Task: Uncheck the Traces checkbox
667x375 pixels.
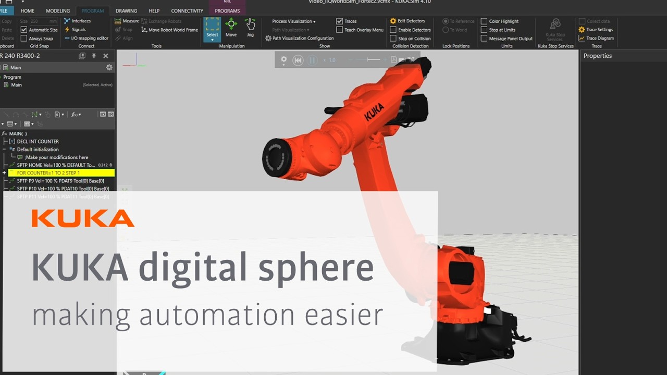Action: tap(339, 21)
